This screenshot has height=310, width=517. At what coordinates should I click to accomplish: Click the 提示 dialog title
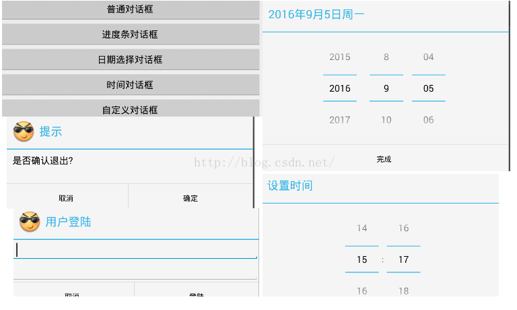50,131
